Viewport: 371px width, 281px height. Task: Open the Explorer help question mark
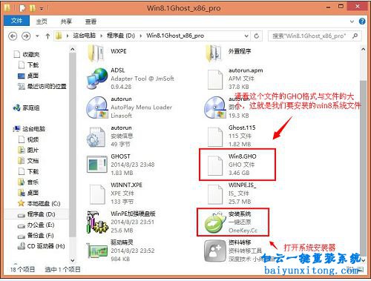362,22
